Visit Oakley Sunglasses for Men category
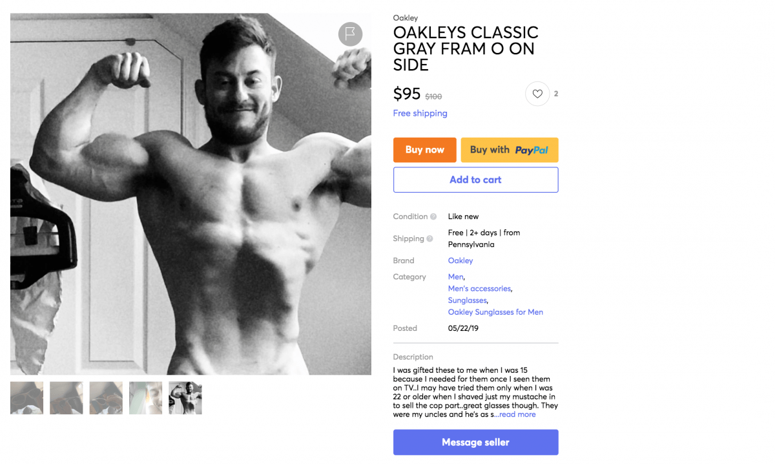 (x=495, y=311)
